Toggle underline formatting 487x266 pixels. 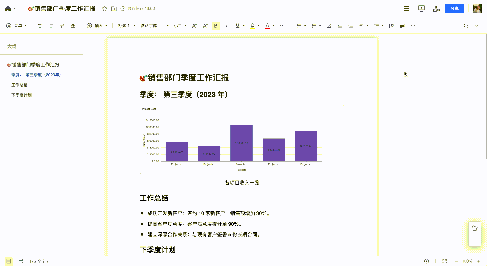237,25
